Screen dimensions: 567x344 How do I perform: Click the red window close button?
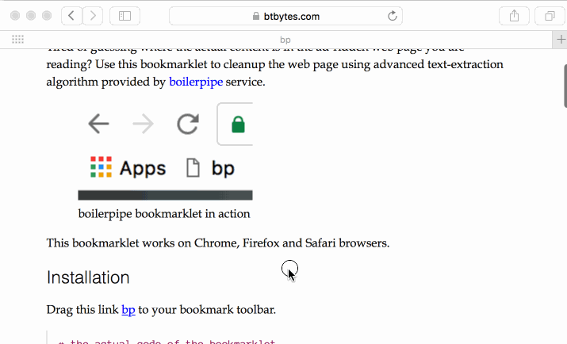click(x=15, y=16)
